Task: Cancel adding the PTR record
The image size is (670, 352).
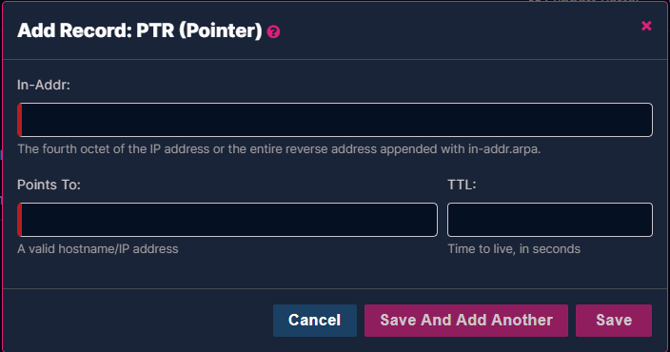Action: coord(315,321)
